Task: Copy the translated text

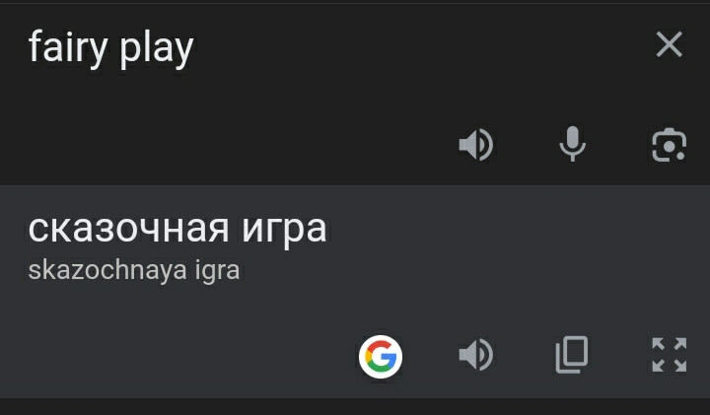Action: click(x=572, y=354)
